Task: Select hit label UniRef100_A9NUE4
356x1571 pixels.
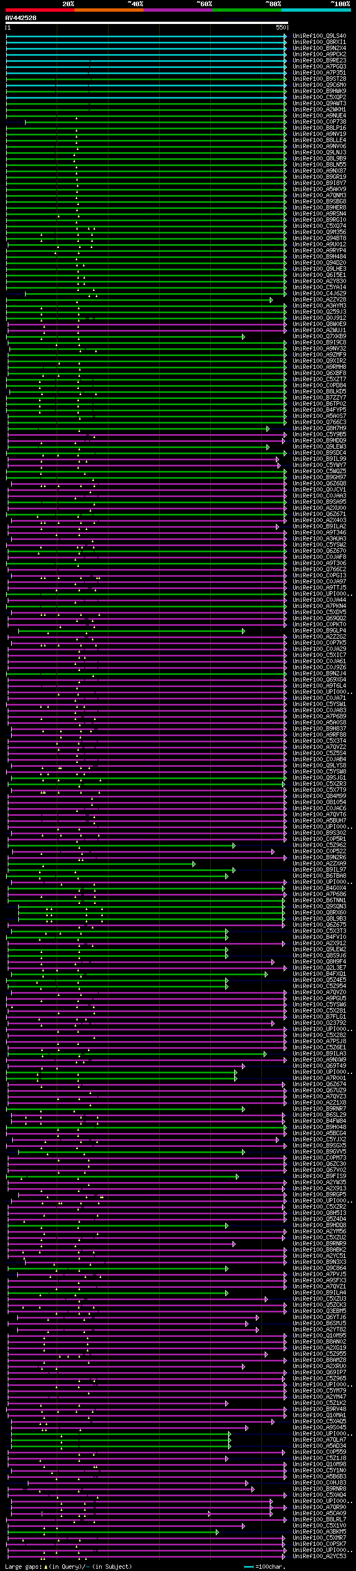Action: pos(319,116)
